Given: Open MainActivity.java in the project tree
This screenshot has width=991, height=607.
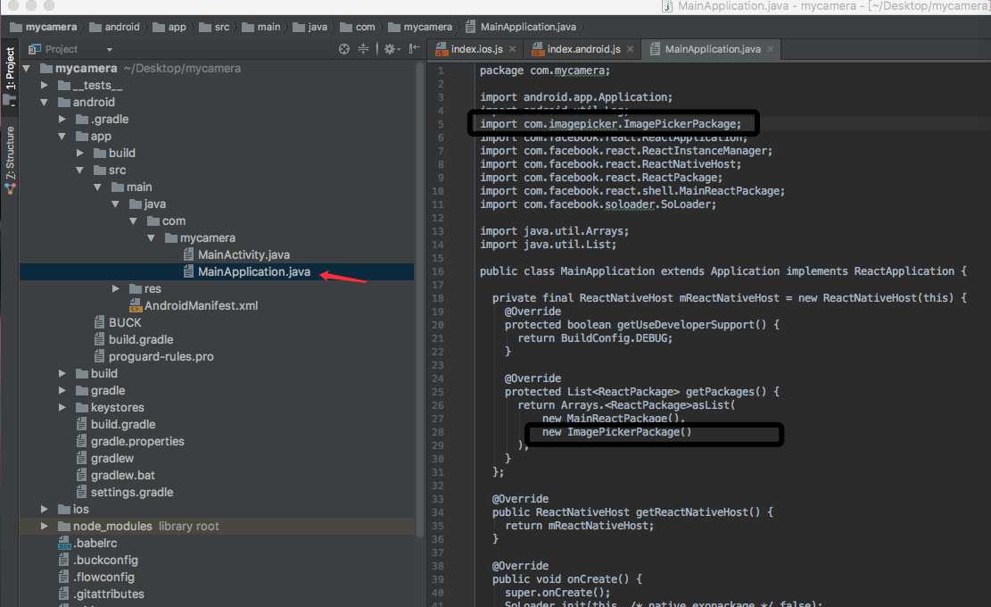Looking at the screenshot, I should pyautogui.click(x=244, y=255).
